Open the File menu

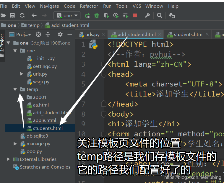pos(3,6)
